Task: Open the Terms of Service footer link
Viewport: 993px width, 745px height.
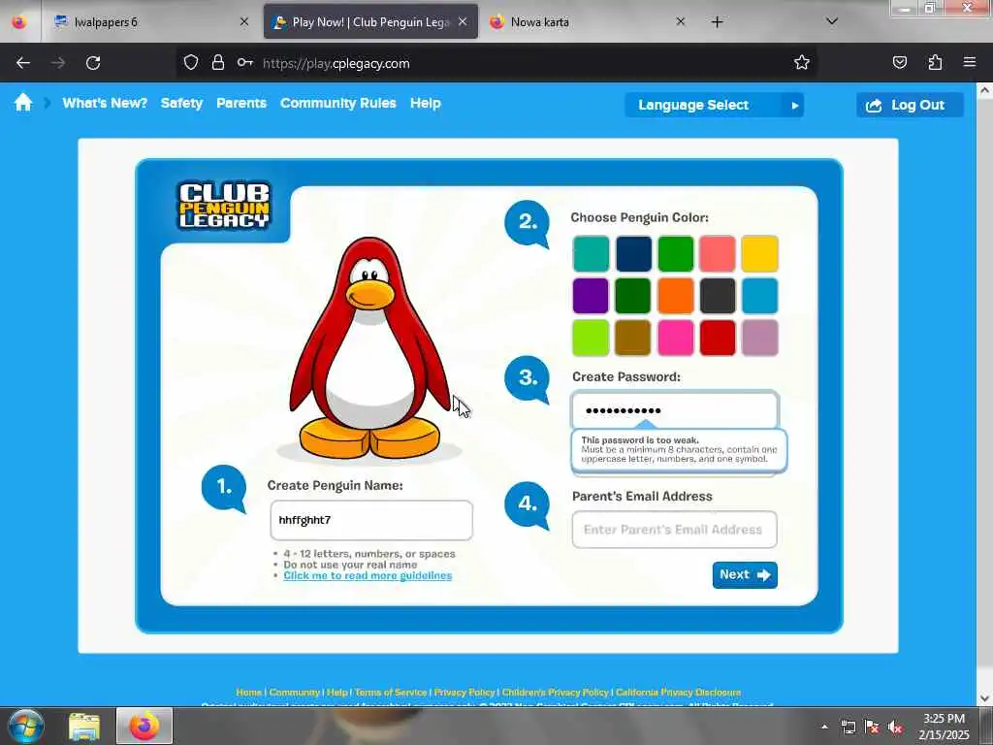Action: coord(390,693)
